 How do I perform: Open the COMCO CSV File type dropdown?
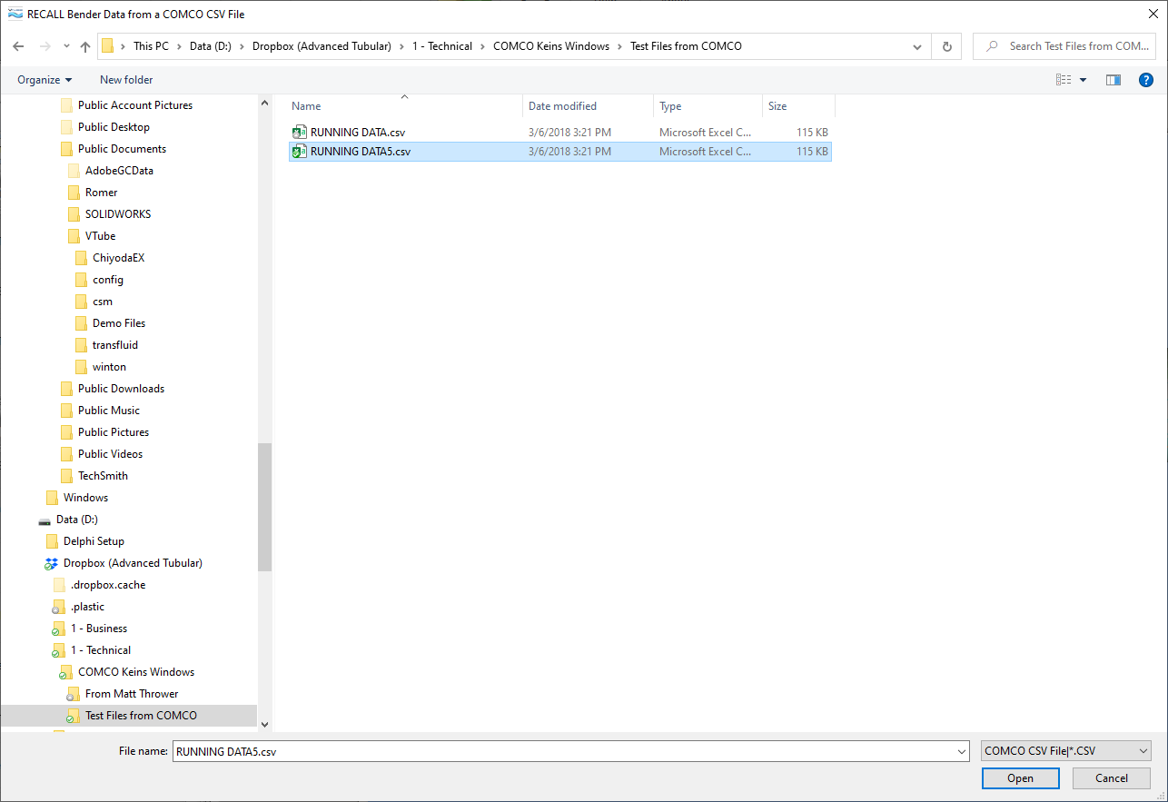click(x=1065, y=751)
